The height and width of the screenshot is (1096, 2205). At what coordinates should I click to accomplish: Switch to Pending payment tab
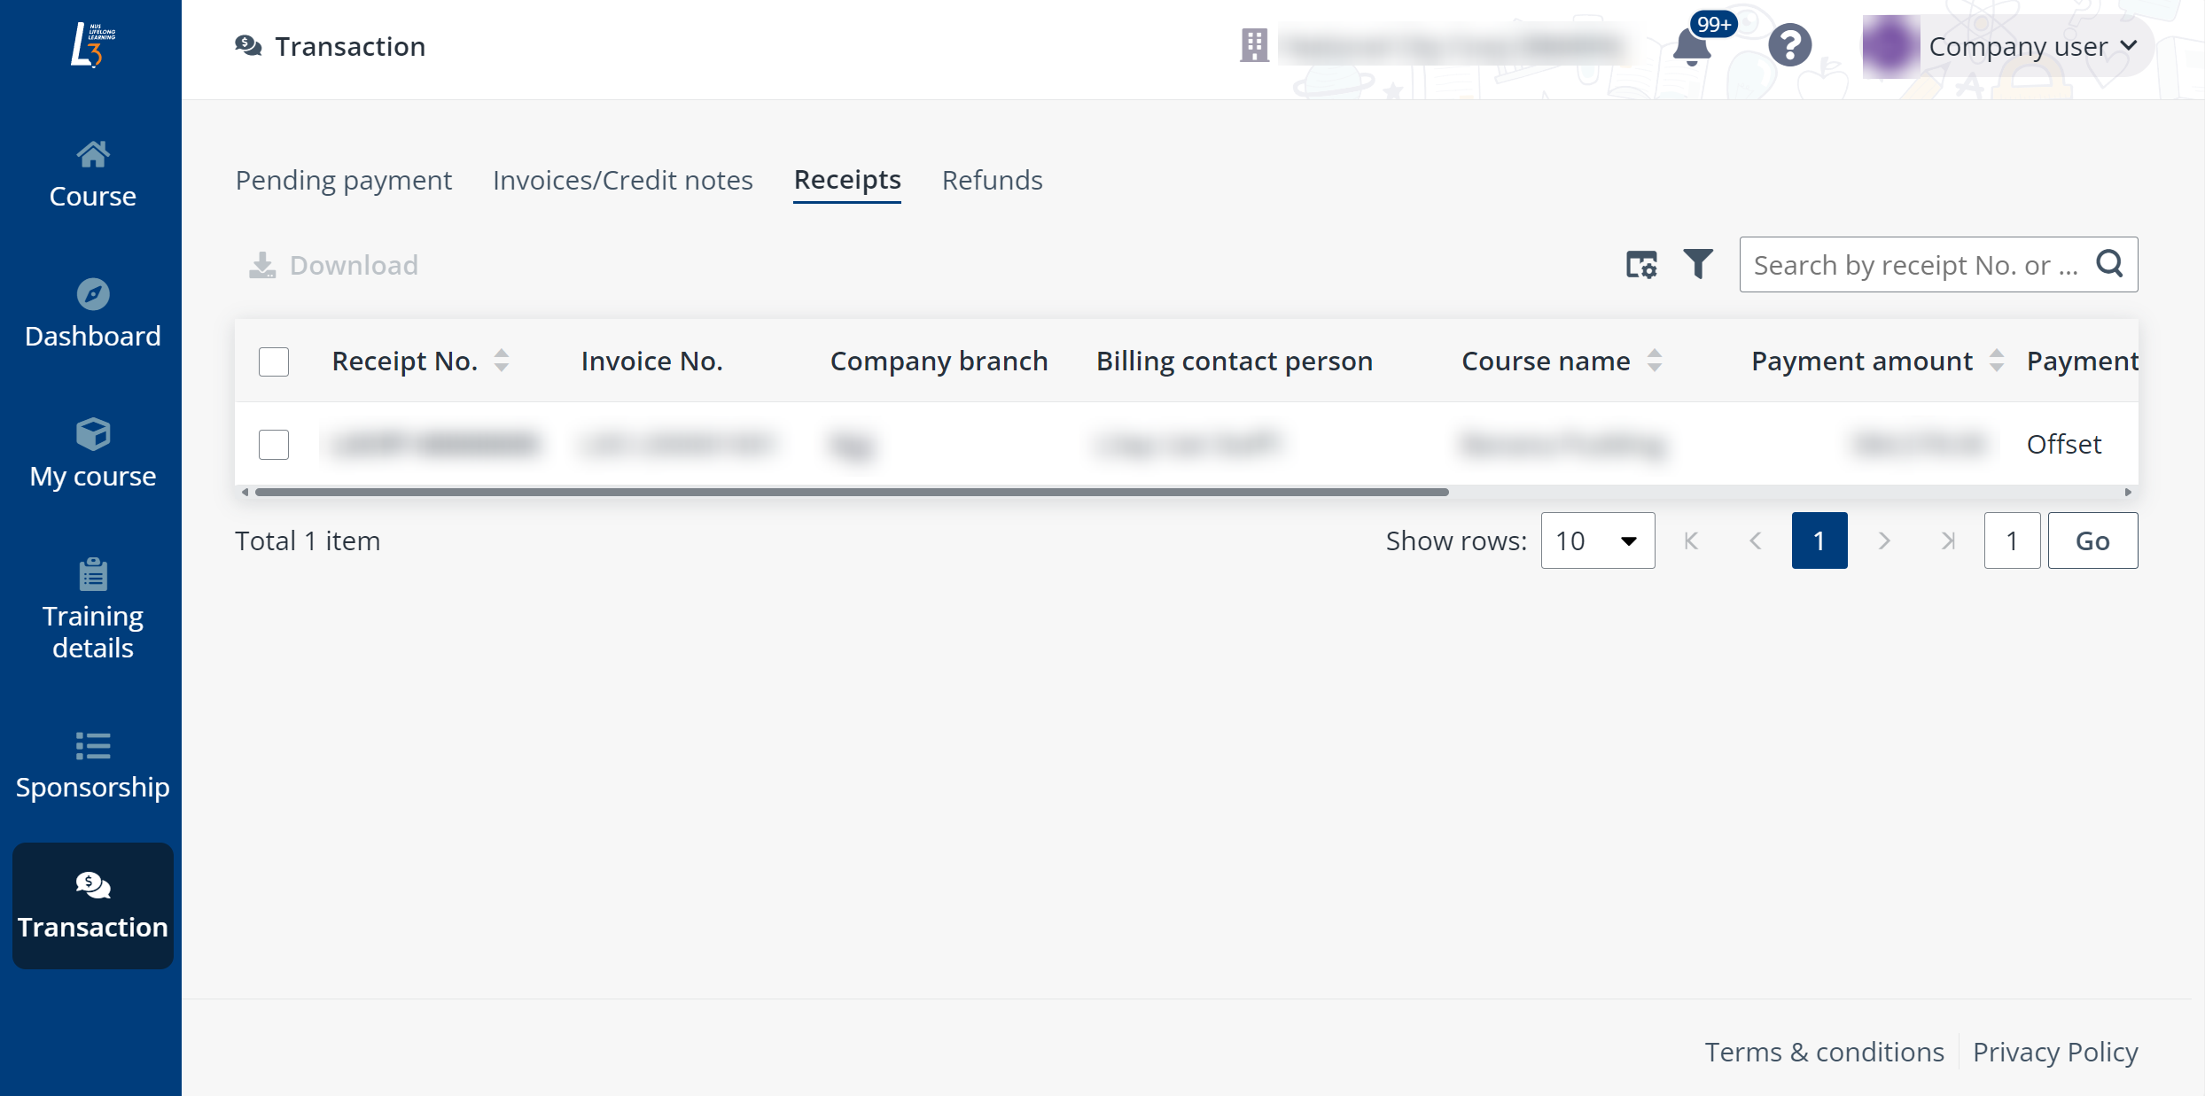[343, 180]
